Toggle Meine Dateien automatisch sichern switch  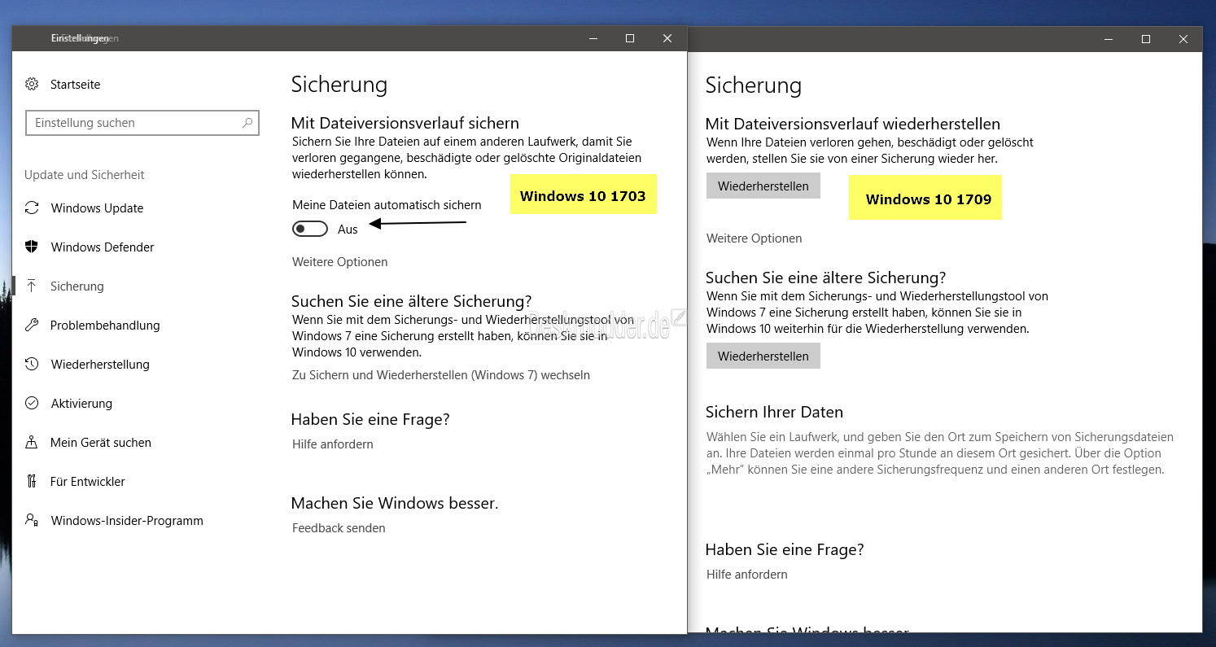(310, 230)
